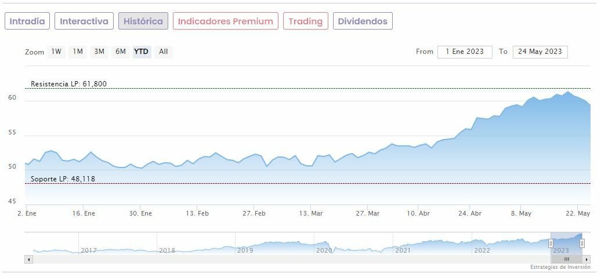Click the navigator scrollbar right arrow

point(586,259)
